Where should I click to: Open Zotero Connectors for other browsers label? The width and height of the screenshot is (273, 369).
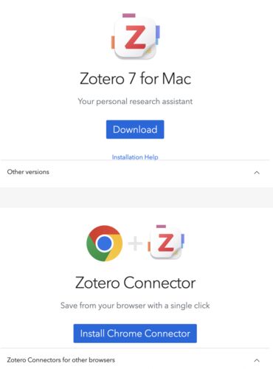tap(61, 360)
